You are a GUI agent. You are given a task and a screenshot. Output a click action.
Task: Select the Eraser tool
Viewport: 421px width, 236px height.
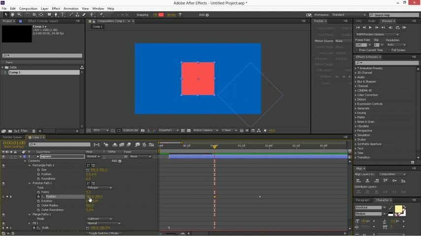[84, 14]
